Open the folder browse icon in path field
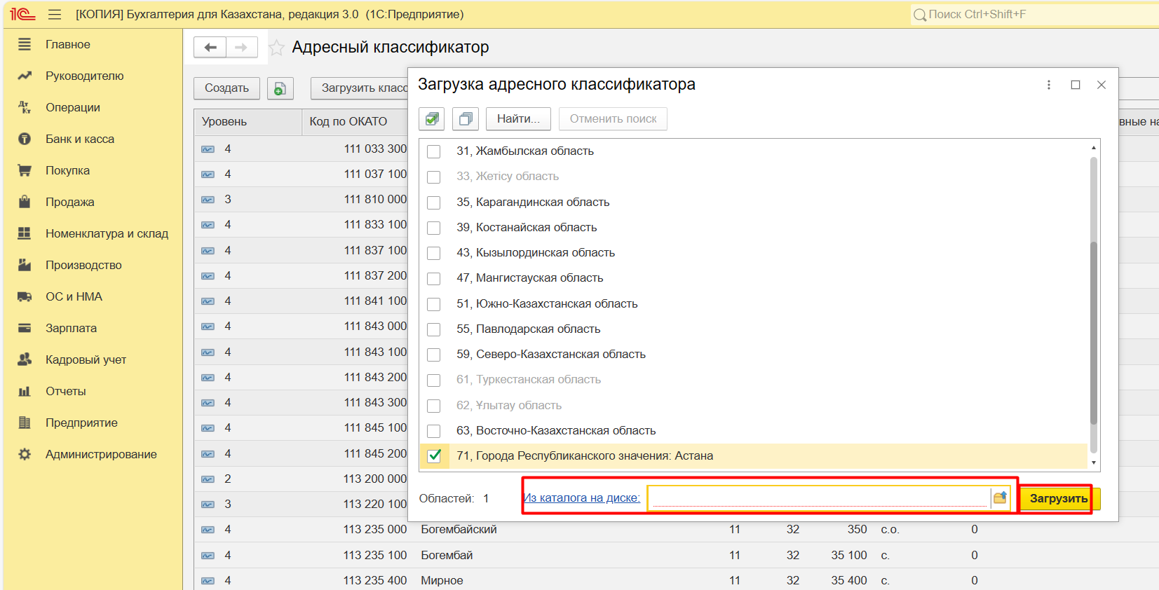 (x=1000, y=498)
